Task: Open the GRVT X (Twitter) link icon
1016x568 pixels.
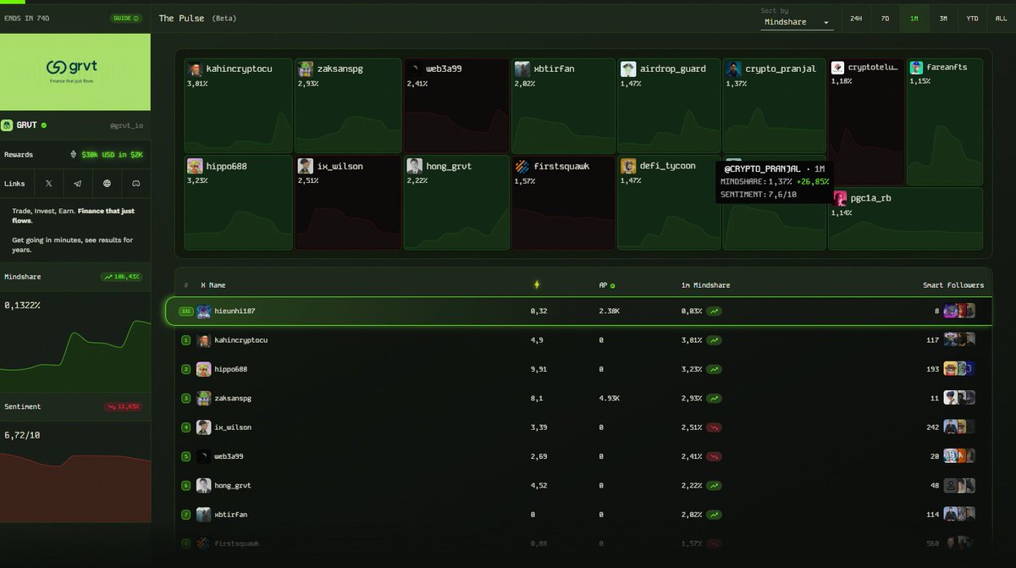Action: pyautogui.click(x=48, y=183)
